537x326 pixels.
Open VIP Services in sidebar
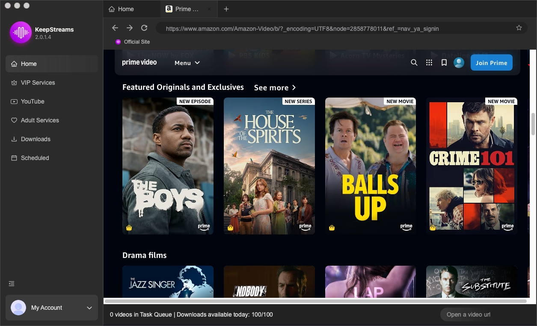52,83
